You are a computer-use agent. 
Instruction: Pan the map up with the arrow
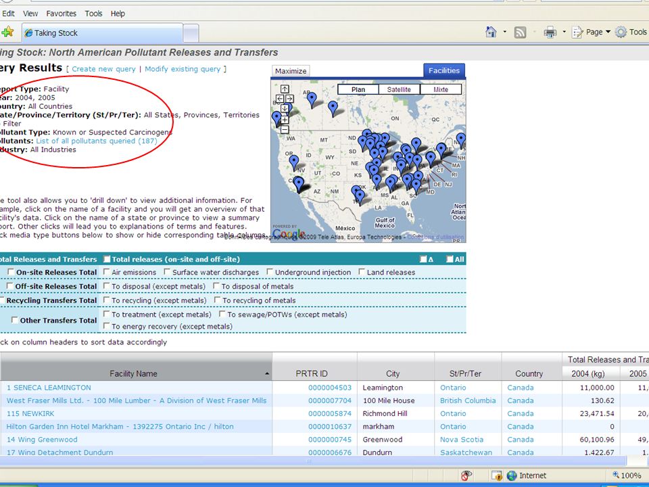pos(285,89)
